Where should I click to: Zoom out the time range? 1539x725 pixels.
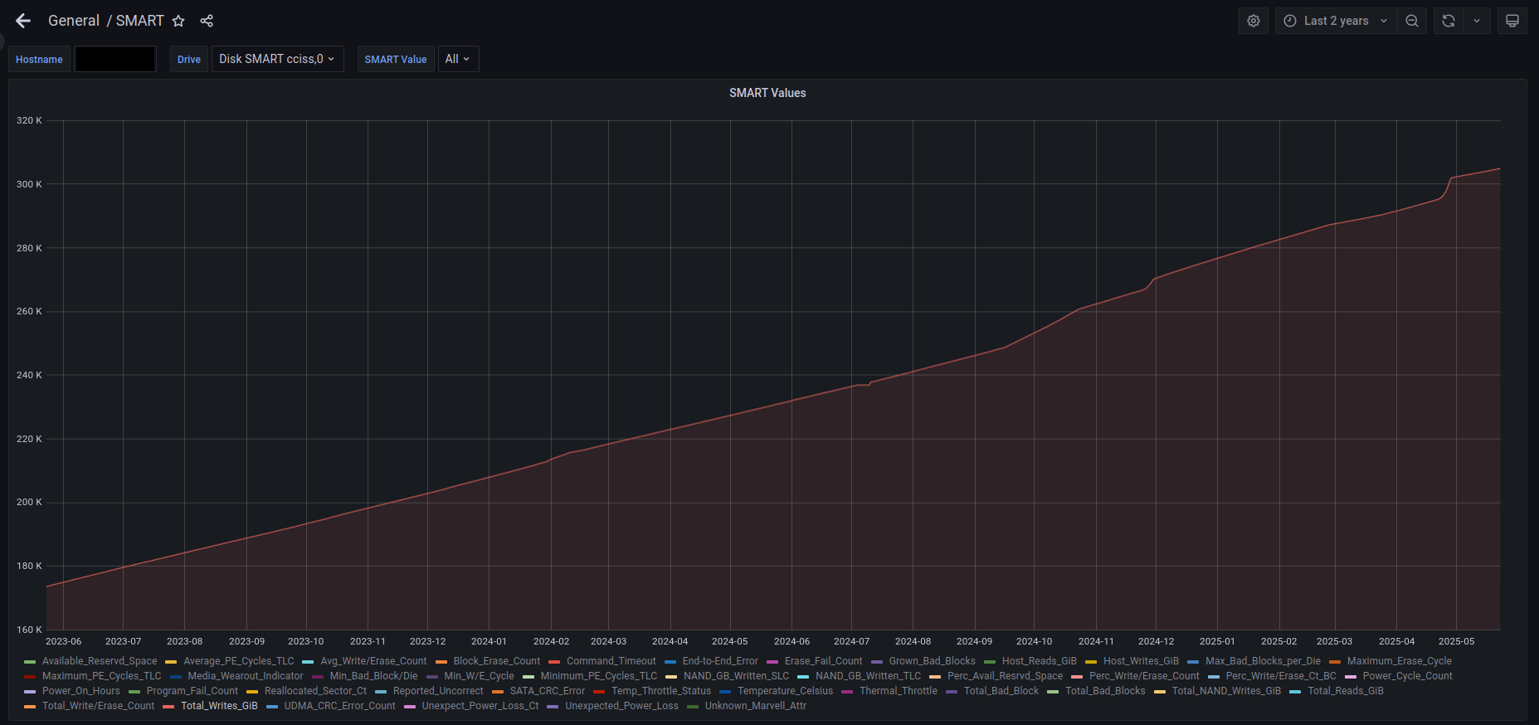click(1412, 21)
